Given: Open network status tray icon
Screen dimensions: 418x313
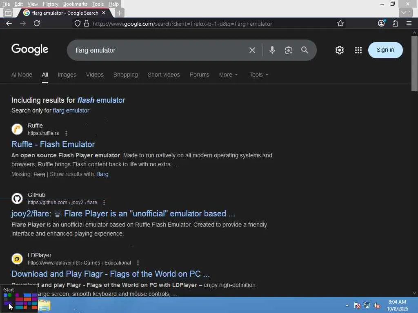Looking at the screenshot, I should (367, 305).
